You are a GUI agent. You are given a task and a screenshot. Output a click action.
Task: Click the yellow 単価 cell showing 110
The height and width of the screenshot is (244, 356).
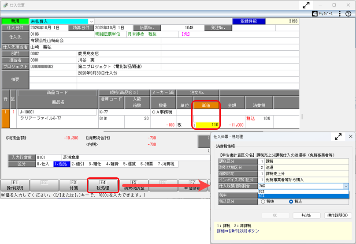(208, 125)
